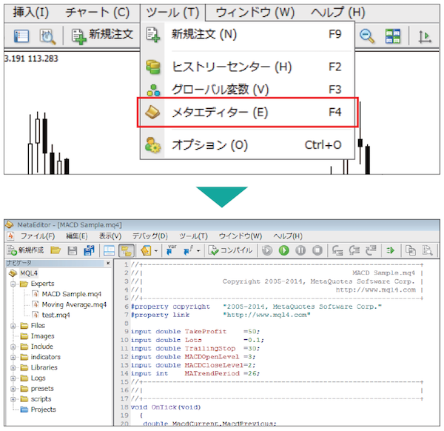Select ヒストリーセンター (H) menu entry

[x=247, y=67]
